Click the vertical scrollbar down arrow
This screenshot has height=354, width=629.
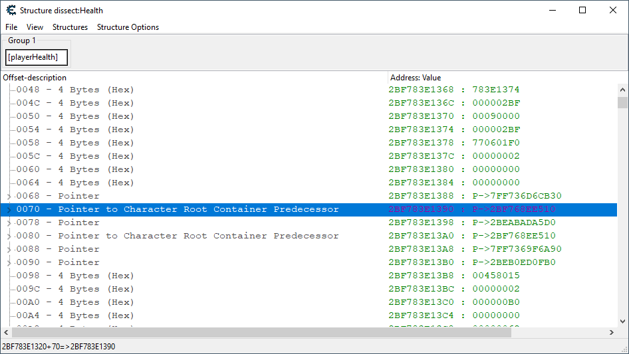click(x=622, y=321)
